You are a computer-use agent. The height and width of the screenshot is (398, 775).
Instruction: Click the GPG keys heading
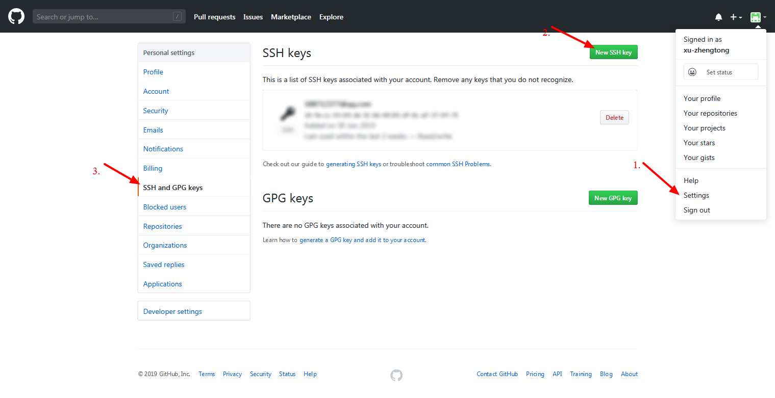click(288, 198)
